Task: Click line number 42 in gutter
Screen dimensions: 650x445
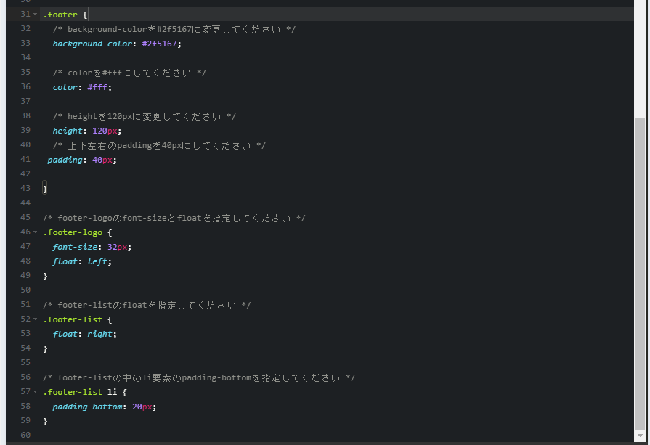Action: 25,173
